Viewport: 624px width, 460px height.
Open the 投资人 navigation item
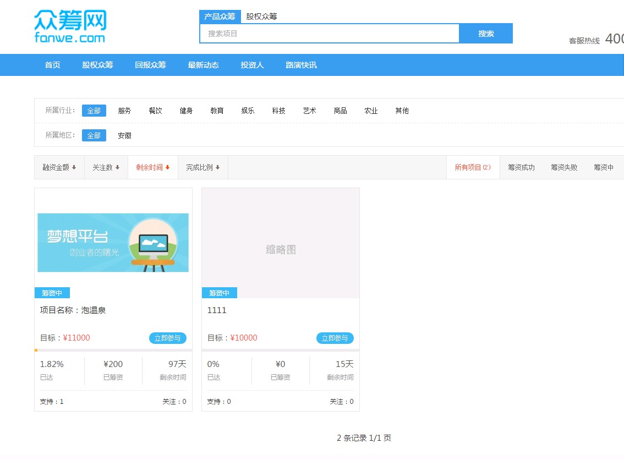pos(251,64)
